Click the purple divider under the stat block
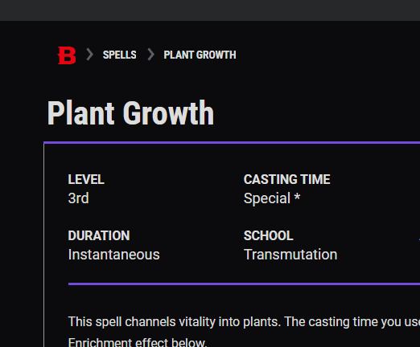 (x=244, y=284)
